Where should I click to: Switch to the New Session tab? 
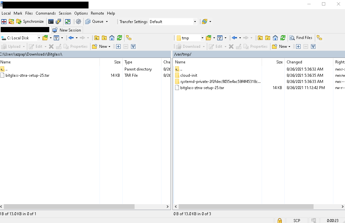click(67, 30)
